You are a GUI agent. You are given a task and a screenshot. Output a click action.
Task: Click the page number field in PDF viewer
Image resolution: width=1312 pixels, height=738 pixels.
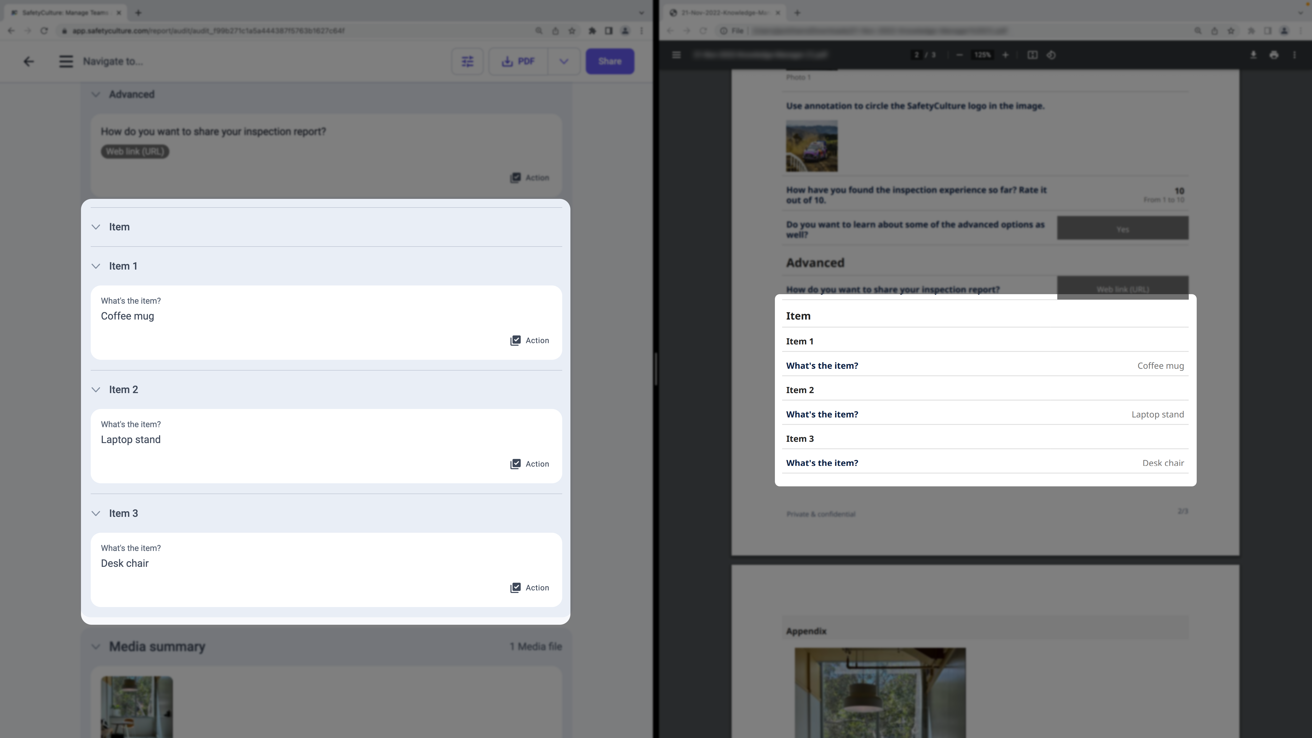click(x=917, y=55)
